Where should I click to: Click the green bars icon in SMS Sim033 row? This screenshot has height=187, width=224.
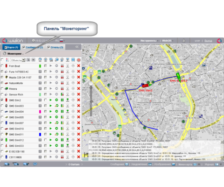62,145
